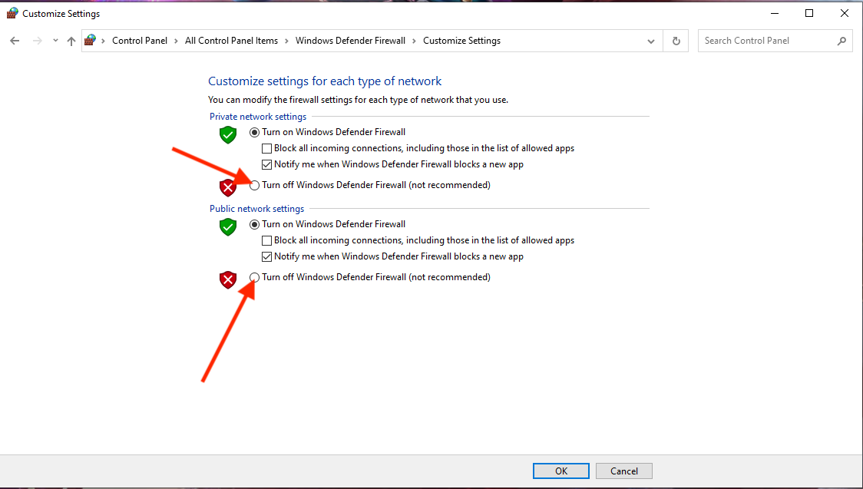
Task: Minimize the Customize Settings window
Action: [774, 13]
